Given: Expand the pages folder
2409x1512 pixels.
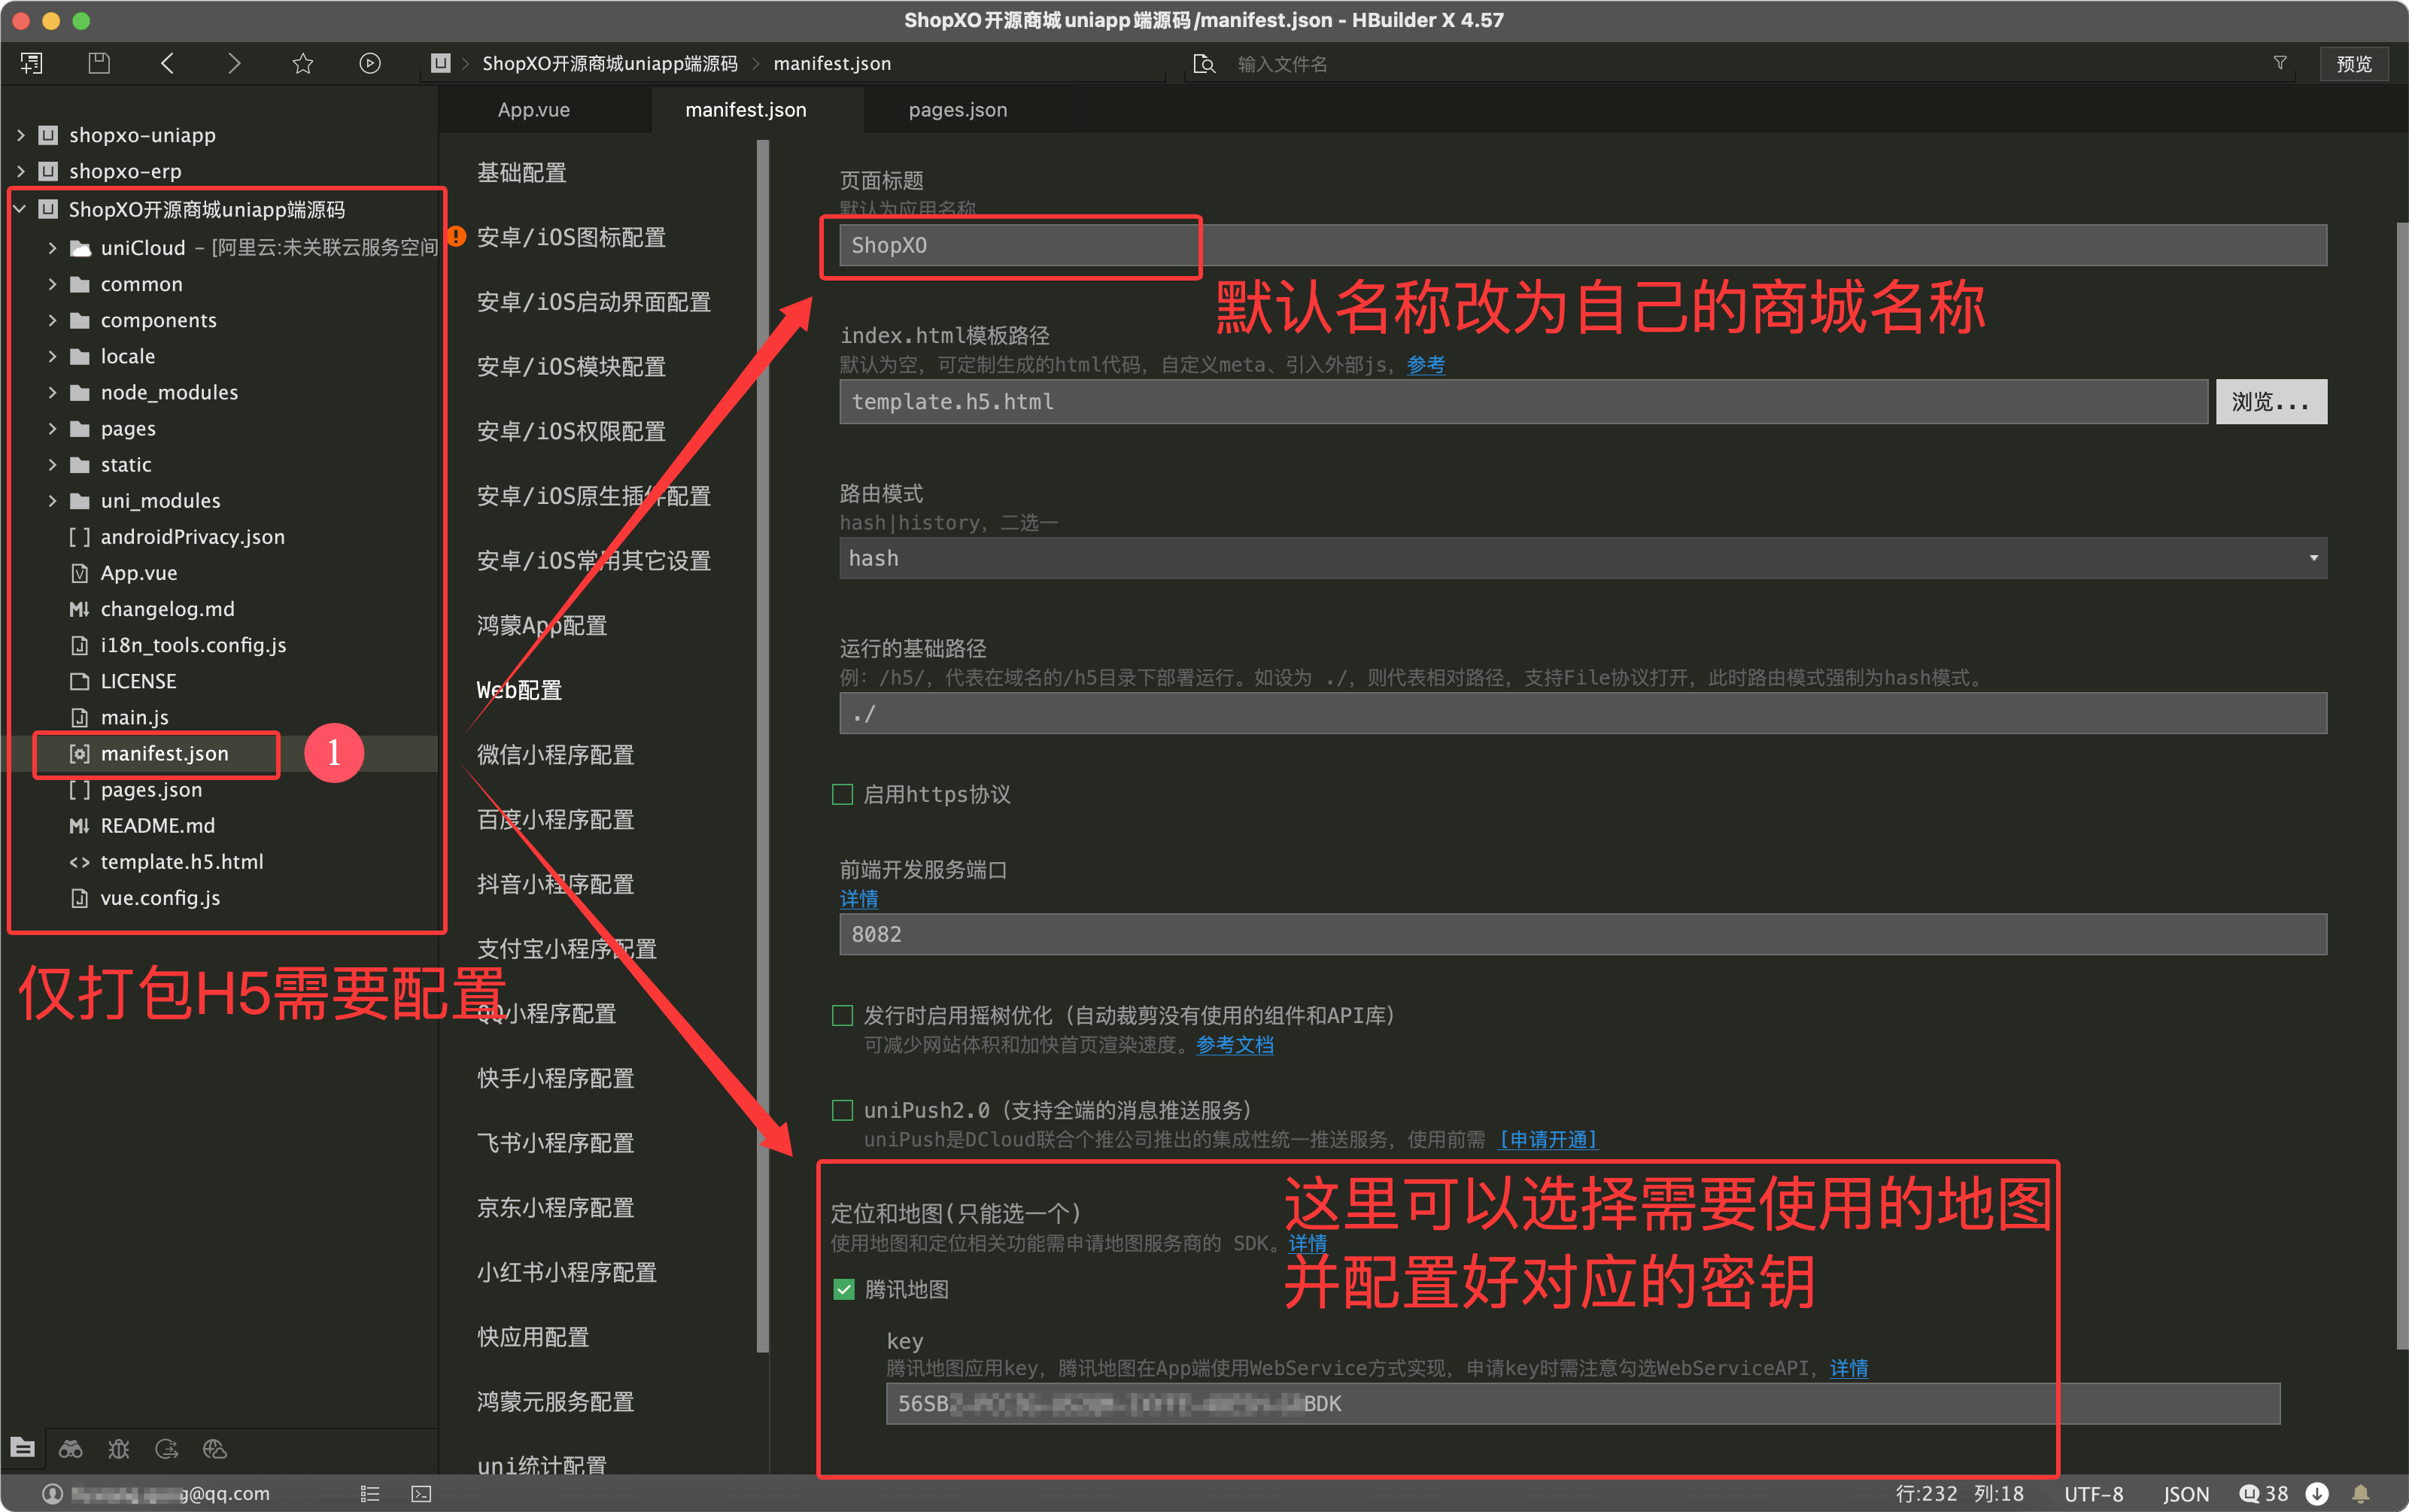Looking at the screenshot, I should click(52, 428).
